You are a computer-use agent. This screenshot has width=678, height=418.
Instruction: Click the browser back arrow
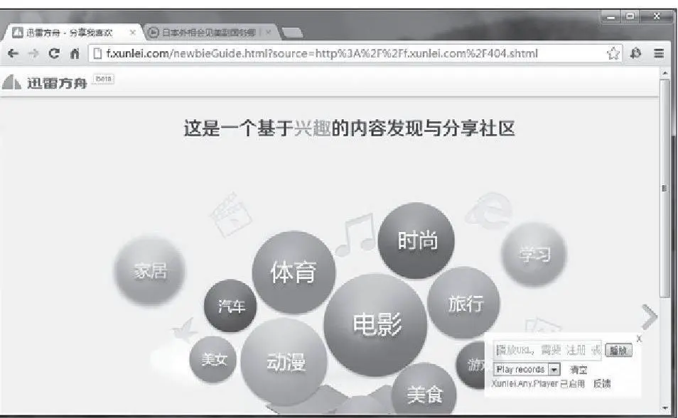click(13, 53)
